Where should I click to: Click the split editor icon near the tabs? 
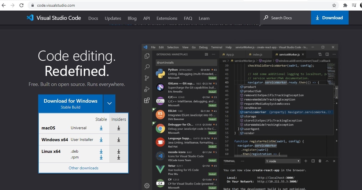pyautogui.click(x=328, y=54)
